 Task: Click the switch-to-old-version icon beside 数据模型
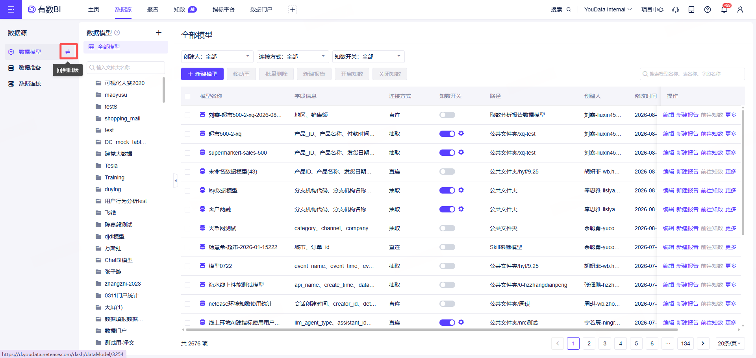[x=68, y=52]
